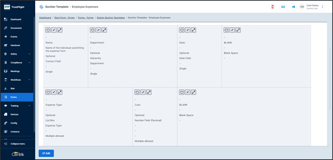
Task: Click Collapse menu at sidebar bottom
Action: [x=17, y=144]
